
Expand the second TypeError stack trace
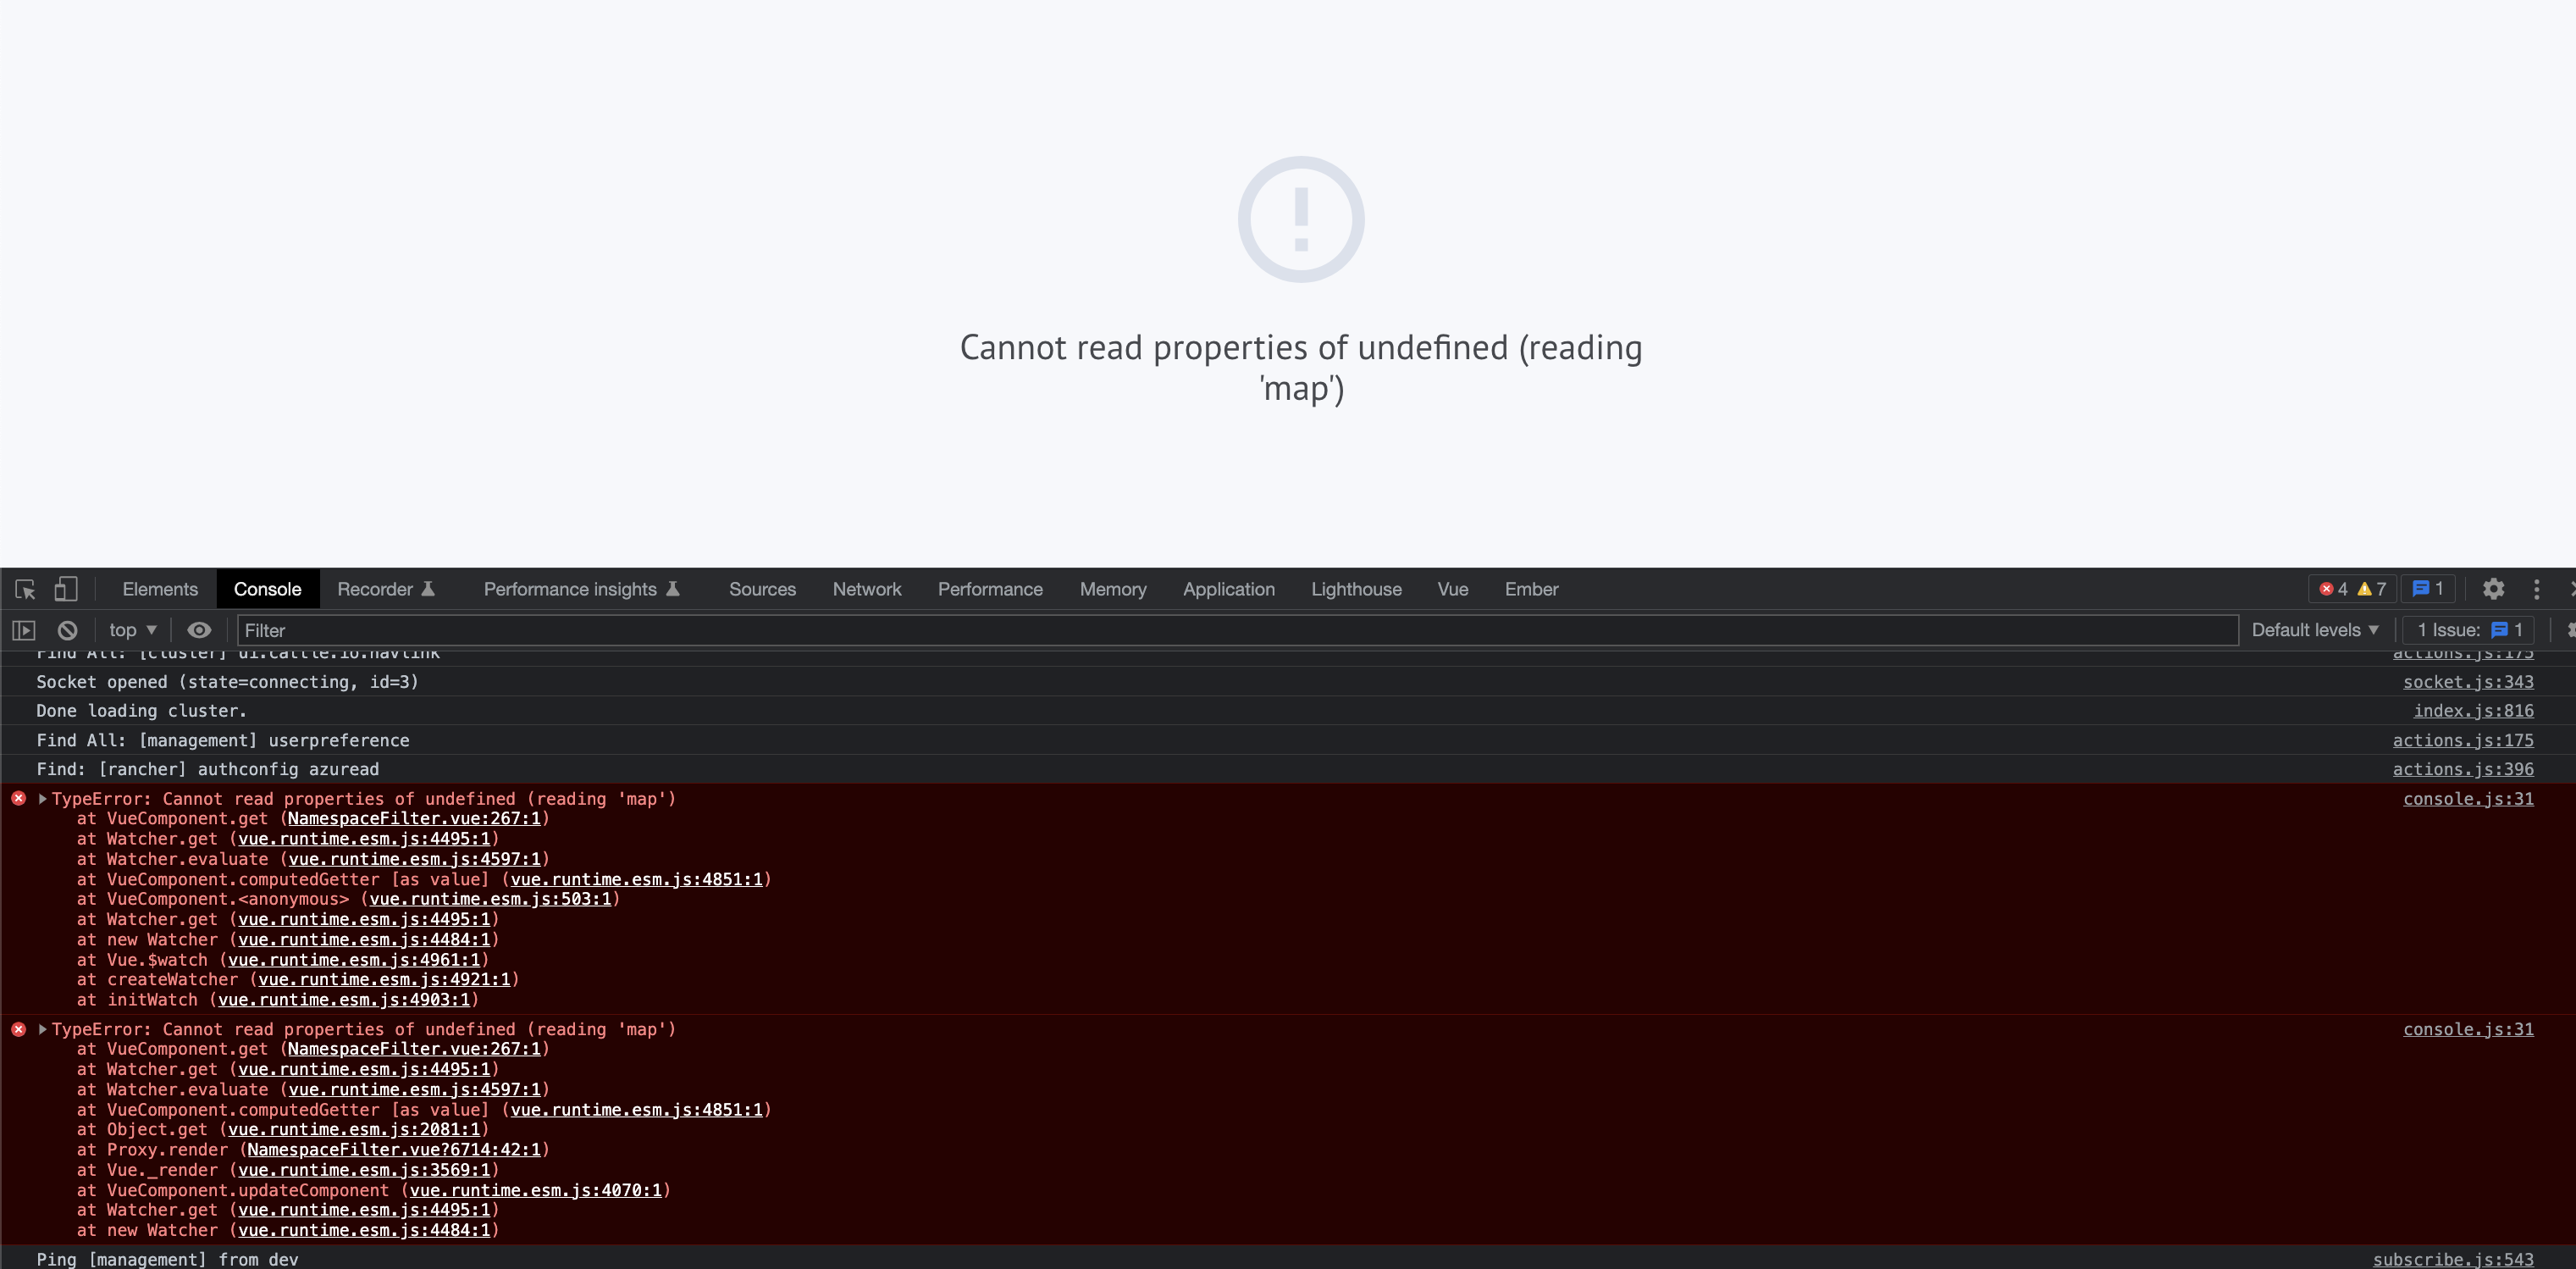(43, 1029)
